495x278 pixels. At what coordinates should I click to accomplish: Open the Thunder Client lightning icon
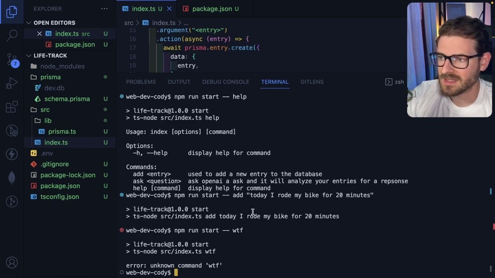[12, 154]
